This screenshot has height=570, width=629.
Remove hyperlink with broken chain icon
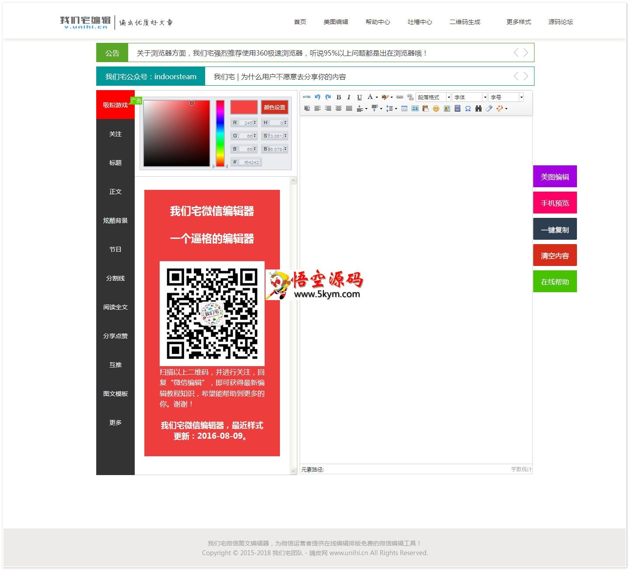pyautogui.click(x=410, y=97)
